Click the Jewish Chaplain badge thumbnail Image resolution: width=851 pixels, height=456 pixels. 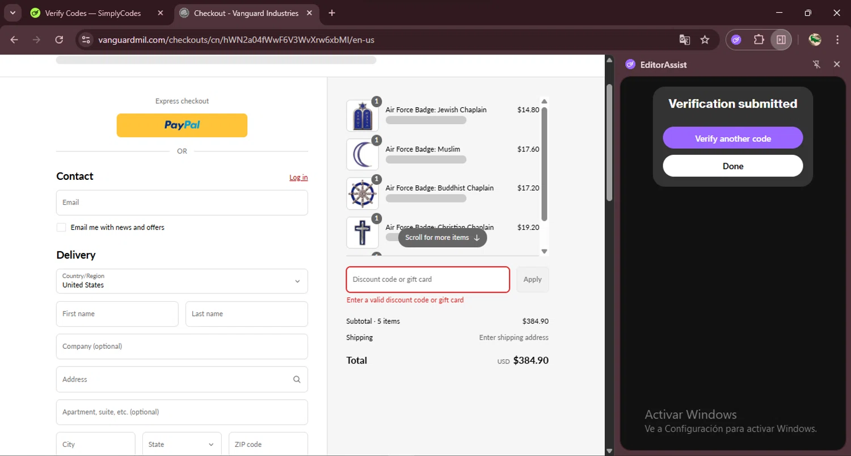pyautogui.click(x=363, y=116)
